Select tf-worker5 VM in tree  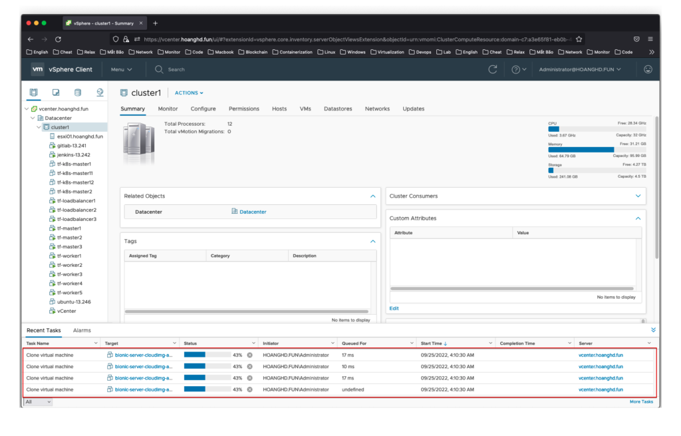69,292
